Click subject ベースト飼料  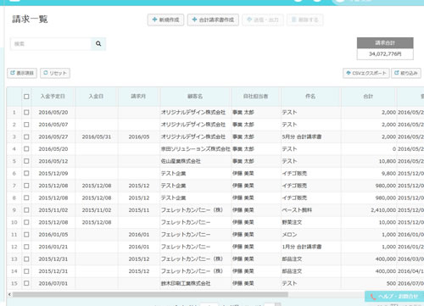pos(297,210)
